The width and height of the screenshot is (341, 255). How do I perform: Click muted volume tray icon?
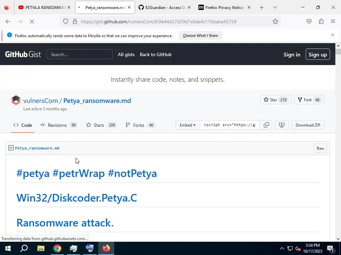(x=298, y=248)
